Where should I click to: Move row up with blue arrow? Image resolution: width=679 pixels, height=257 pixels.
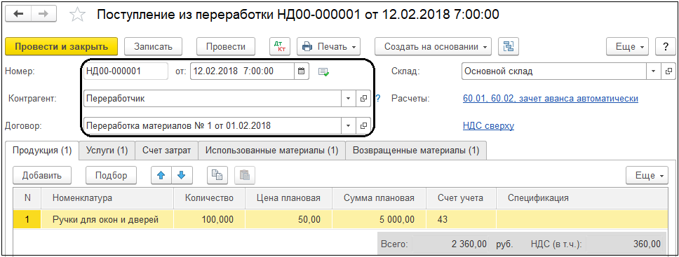[x=161, y=175]
